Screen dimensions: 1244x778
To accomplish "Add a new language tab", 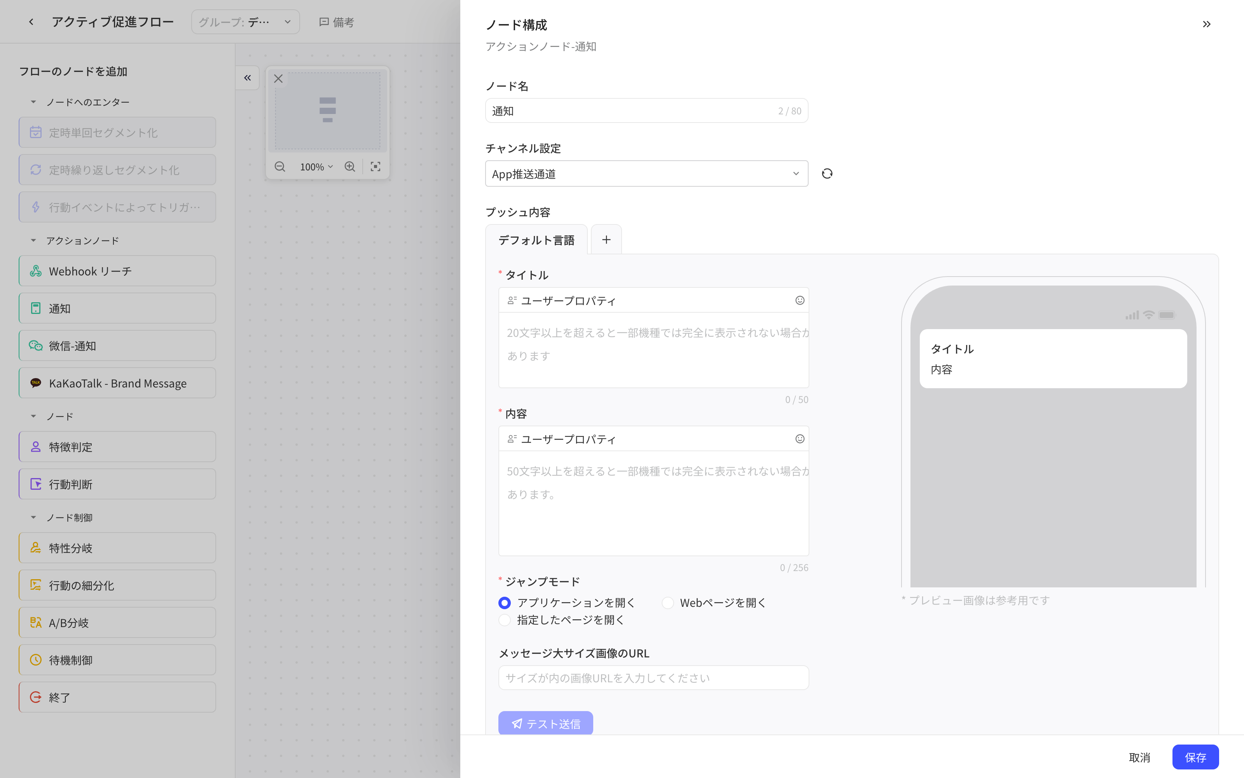I will pos(606,240).
